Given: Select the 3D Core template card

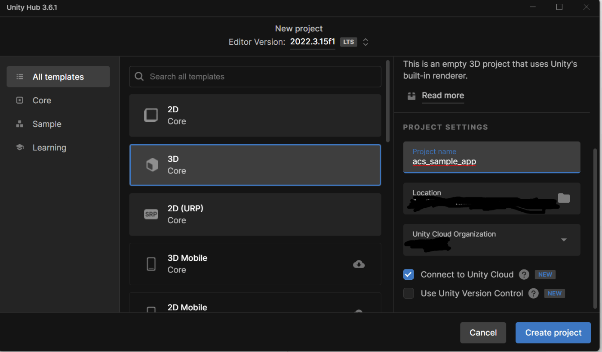Looking at the screenshot, I should point(255,165).
